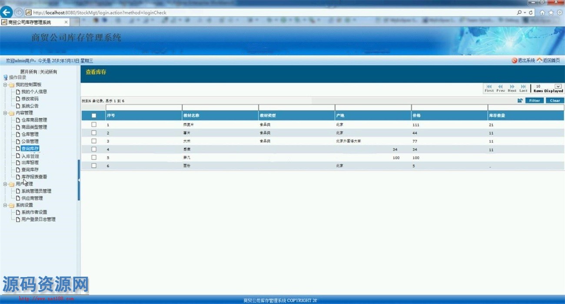565x304 pixels.
Task: Click the refresh icon in address bar
Action: [x=531, y=13]
